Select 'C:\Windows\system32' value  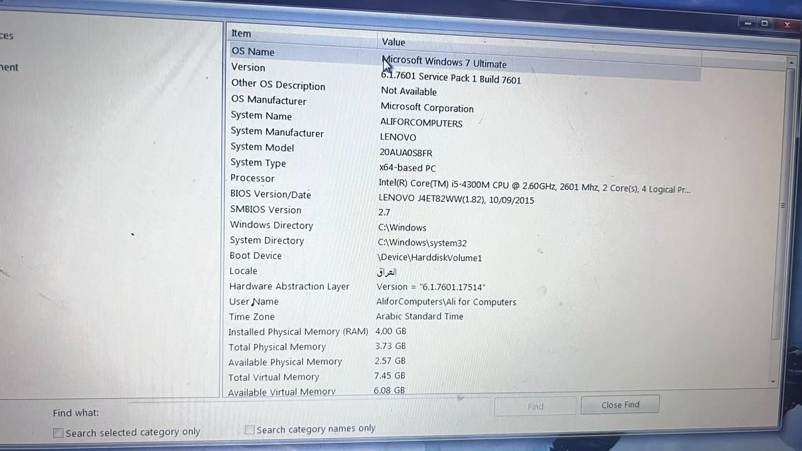coord(422,243)
